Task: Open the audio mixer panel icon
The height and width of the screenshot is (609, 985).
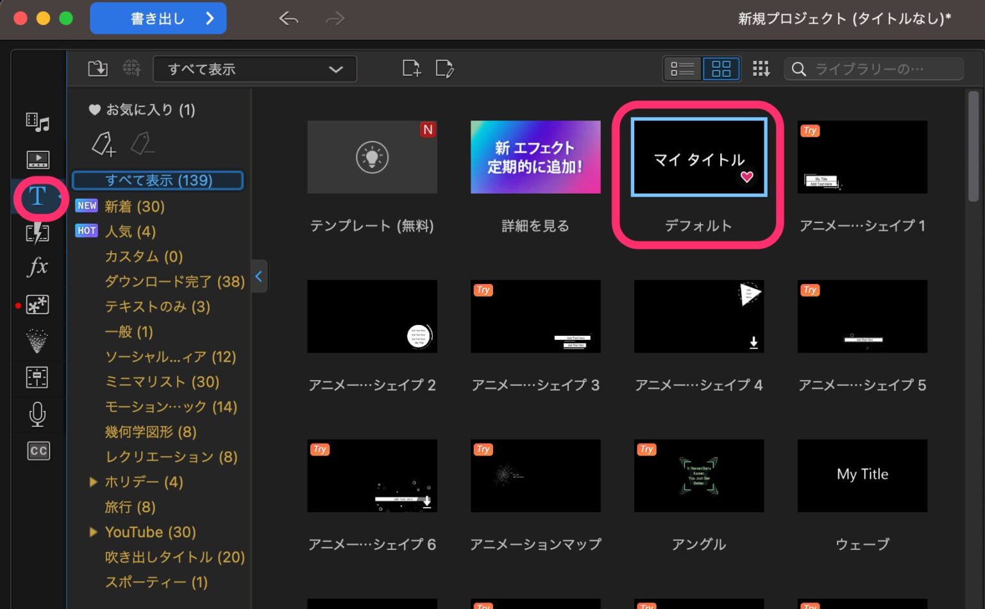Action: click(x=38, y=378)
